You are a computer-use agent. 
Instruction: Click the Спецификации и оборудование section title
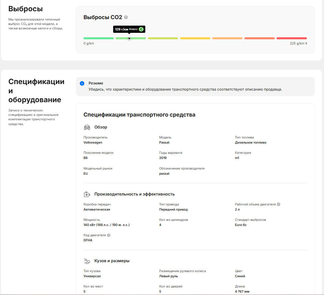tap(36, 91)
